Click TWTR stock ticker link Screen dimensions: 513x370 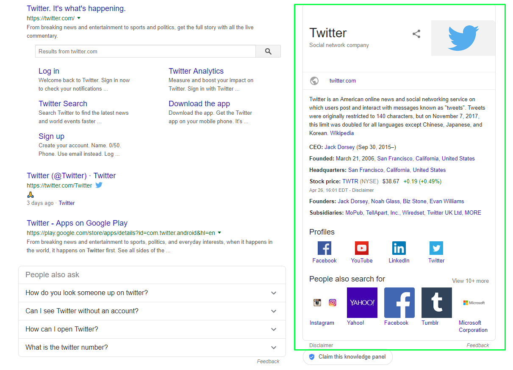pos(350,181)
